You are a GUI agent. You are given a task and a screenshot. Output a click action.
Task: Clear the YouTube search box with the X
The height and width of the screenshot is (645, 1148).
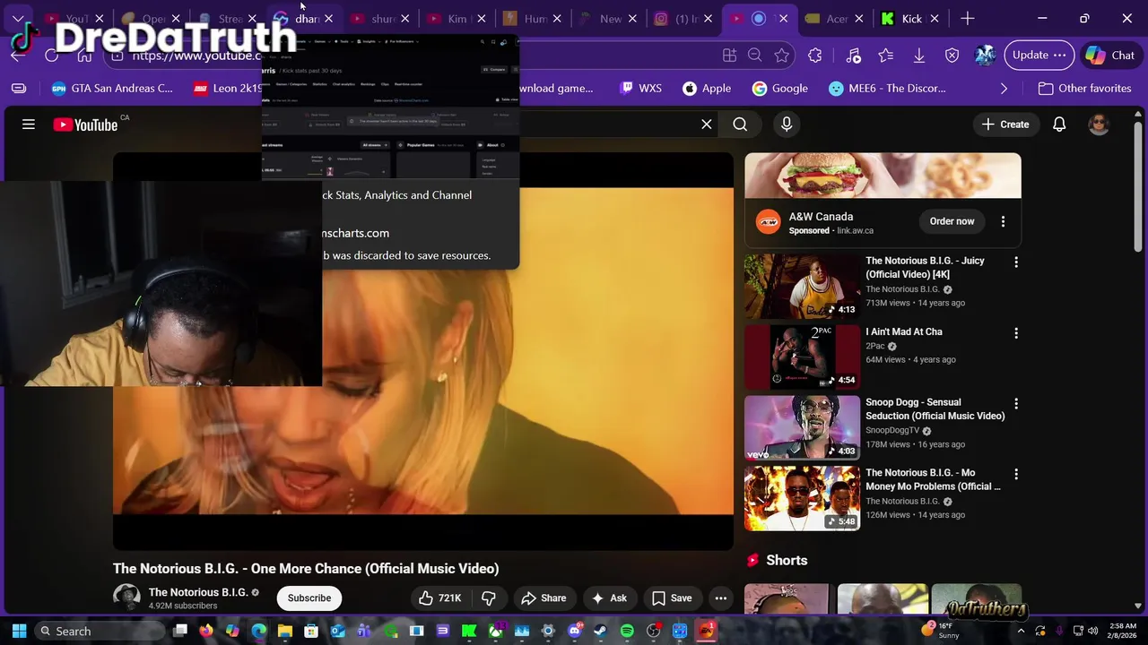pyautogui.click(x=707, y=125)
